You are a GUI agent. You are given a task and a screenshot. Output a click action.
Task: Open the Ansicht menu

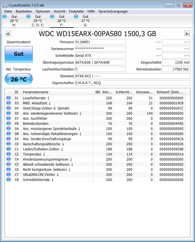click(x=60, y=11)
